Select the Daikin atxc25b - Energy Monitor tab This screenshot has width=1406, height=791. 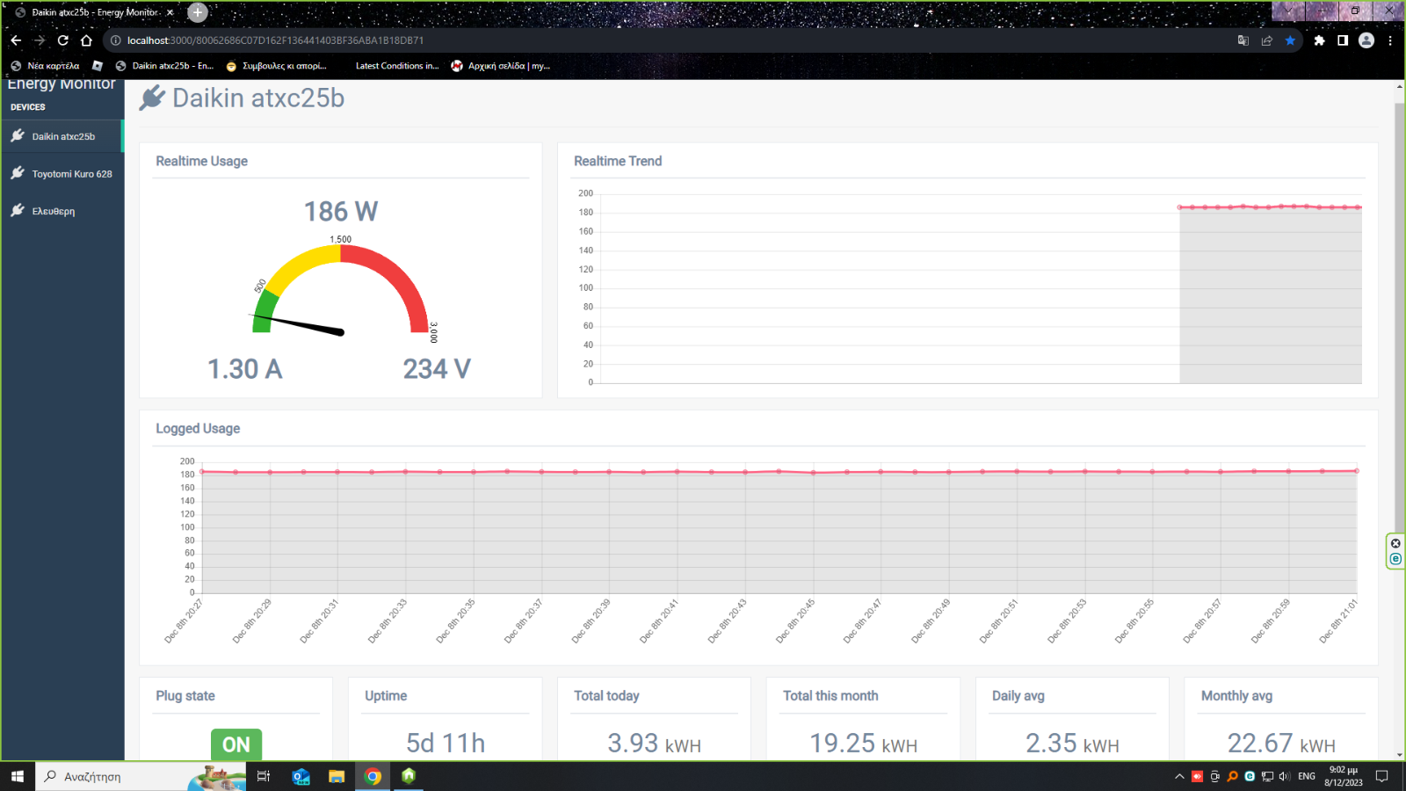pos(95,12)
